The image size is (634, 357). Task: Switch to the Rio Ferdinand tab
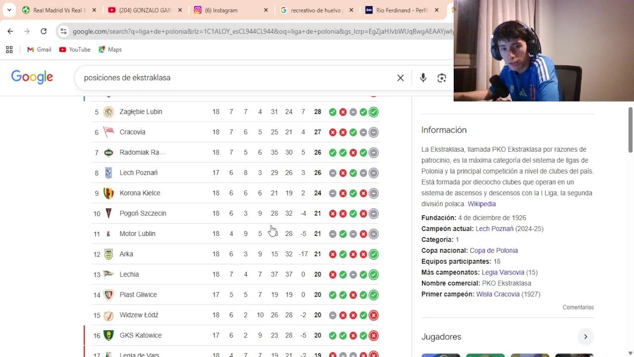tap(396, 10)
